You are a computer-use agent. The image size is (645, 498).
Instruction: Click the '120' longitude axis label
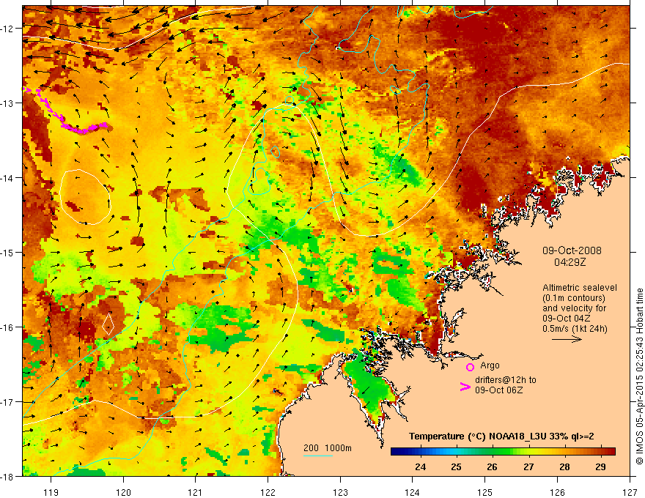point(123,492)
